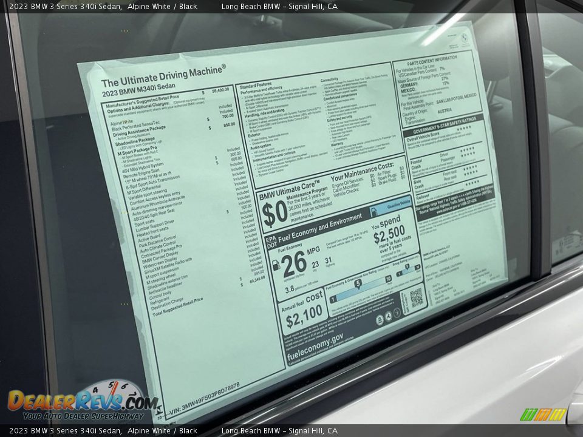Click 'Long Beach BMW - Signal Hill, CA' in the header
The image size is (583, 437).
click(x=279, y=6)
